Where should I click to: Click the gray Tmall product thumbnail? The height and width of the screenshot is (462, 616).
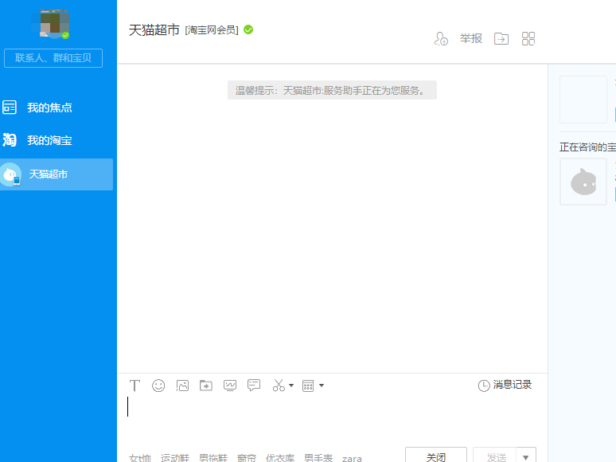tap(583, 182)
